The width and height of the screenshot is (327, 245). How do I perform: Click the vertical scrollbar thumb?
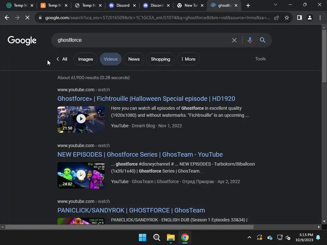pos(324,56)
